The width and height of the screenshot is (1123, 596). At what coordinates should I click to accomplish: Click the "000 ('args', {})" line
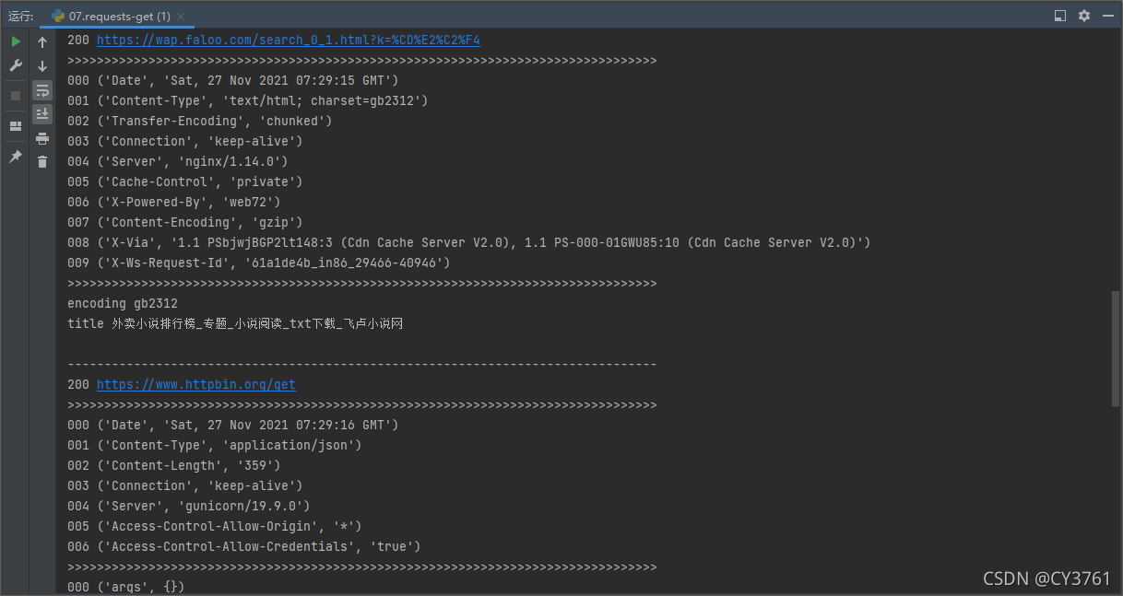click(x=126, y=588)
